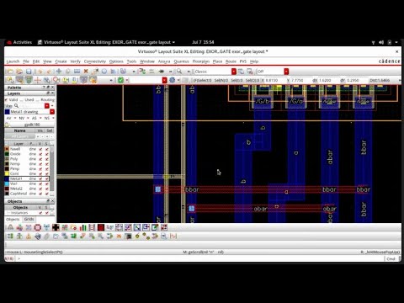Toggle selectable checkbox for CapMetal layer

click(x=47, y=194)
